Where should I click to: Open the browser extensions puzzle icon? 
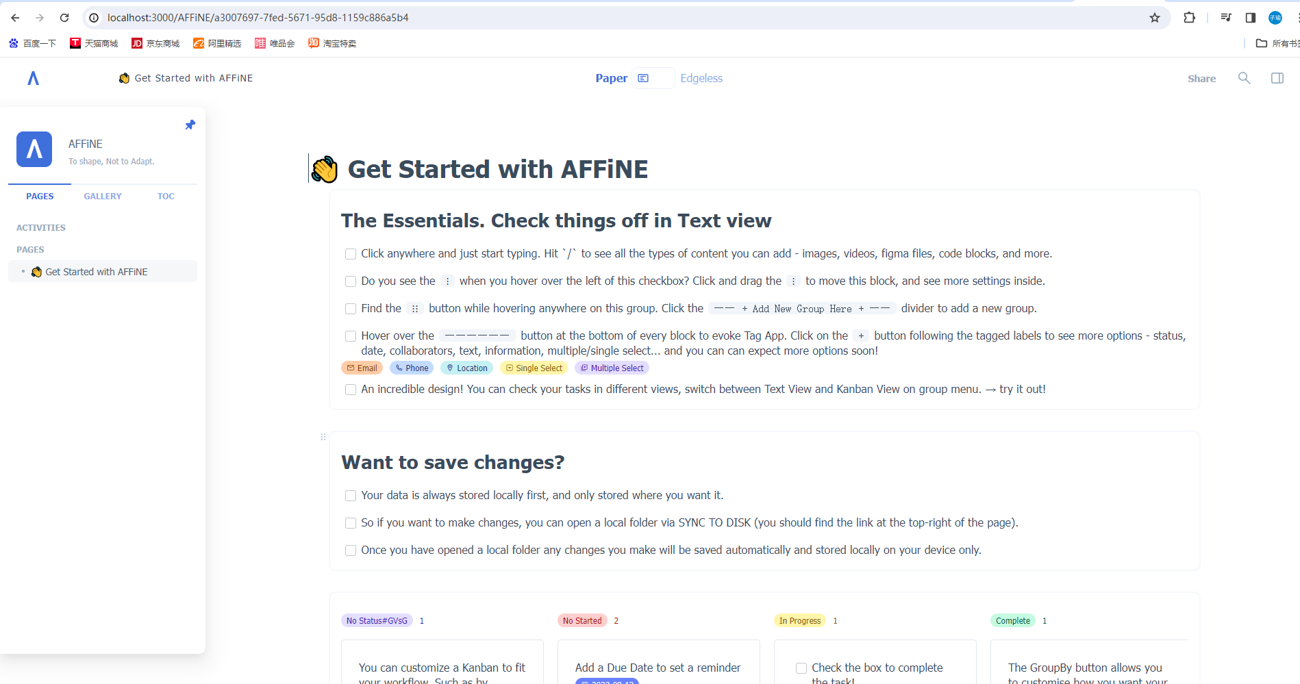1190,18
